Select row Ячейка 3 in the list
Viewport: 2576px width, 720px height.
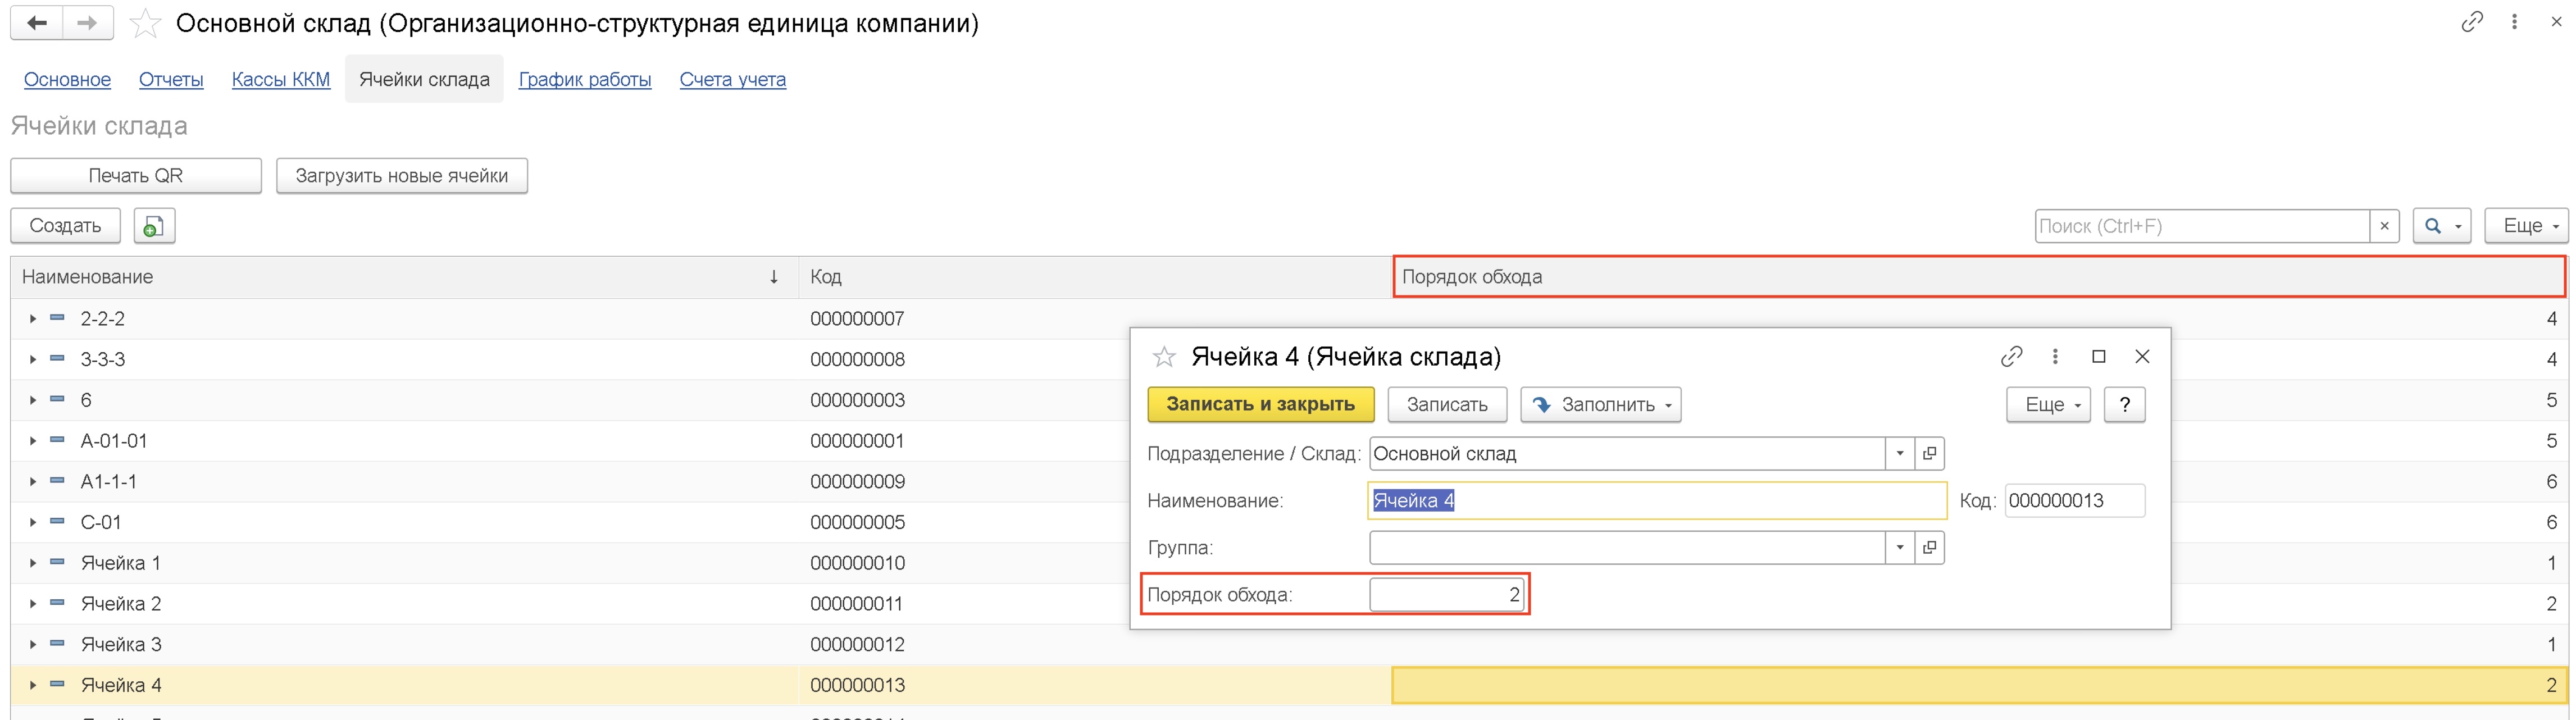click(1288, 645)
